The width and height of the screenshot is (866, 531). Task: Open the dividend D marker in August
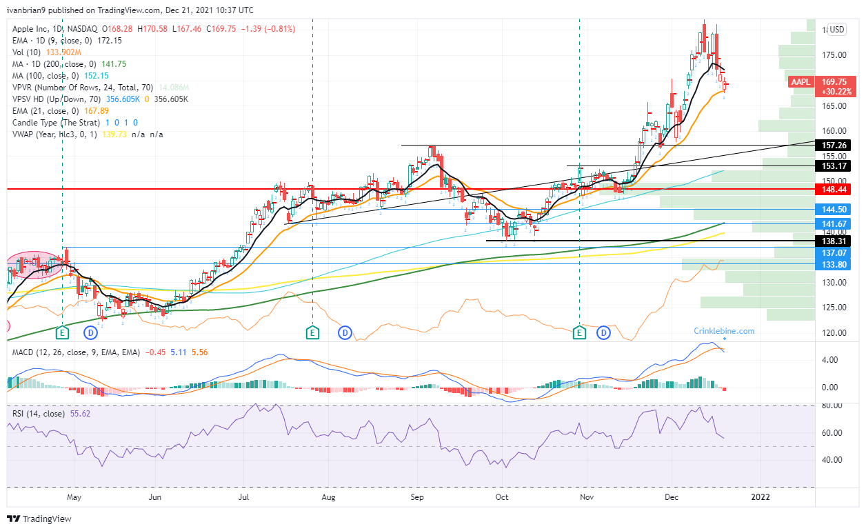(x=344, y=332)
